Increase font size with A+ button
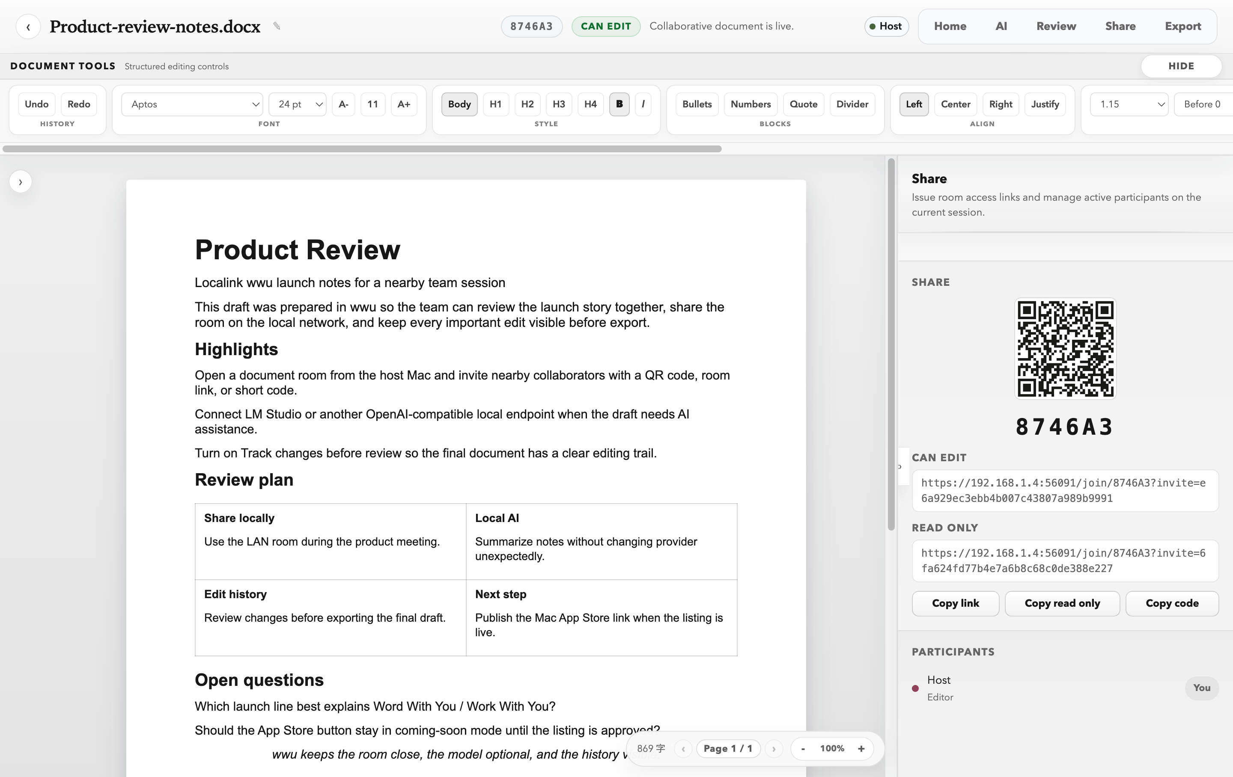The width and height of the screenshot is (1233, 777). 404,104
